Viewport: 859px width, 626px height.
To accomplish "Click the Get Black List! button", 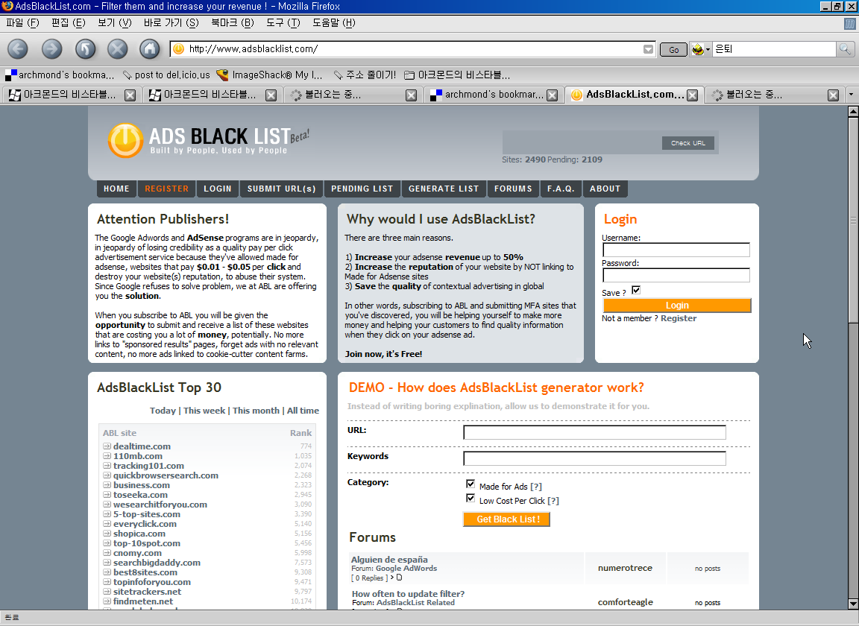I will click(x=507, y=519).
